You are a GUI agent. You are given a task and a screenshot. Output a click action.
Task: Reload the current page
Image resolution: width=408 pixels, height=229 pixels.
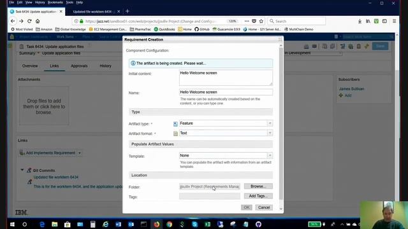tap(29, 21)
